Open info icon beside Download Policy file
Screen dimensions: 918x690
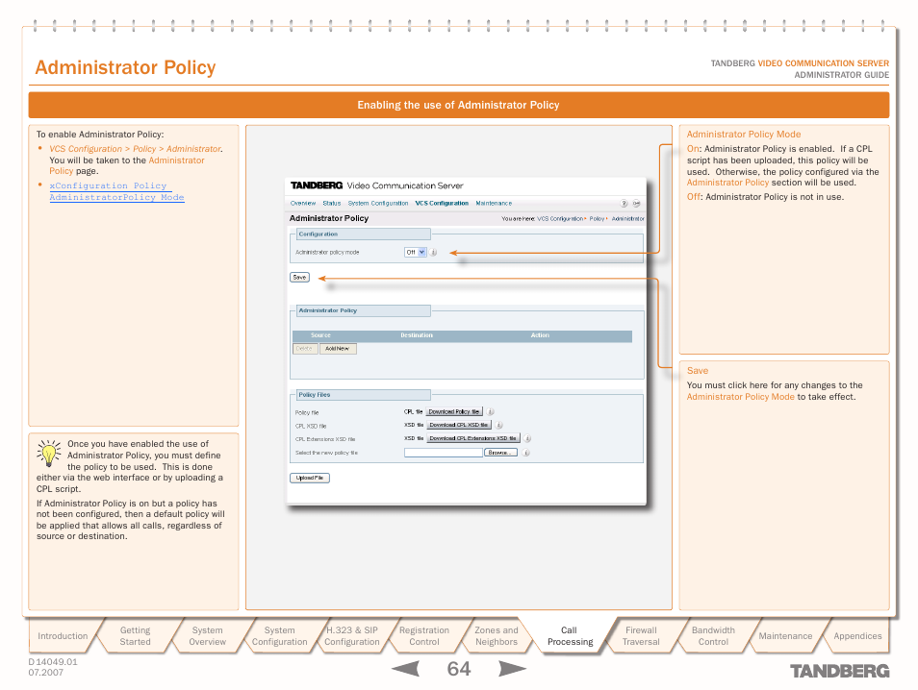(491, 411)
